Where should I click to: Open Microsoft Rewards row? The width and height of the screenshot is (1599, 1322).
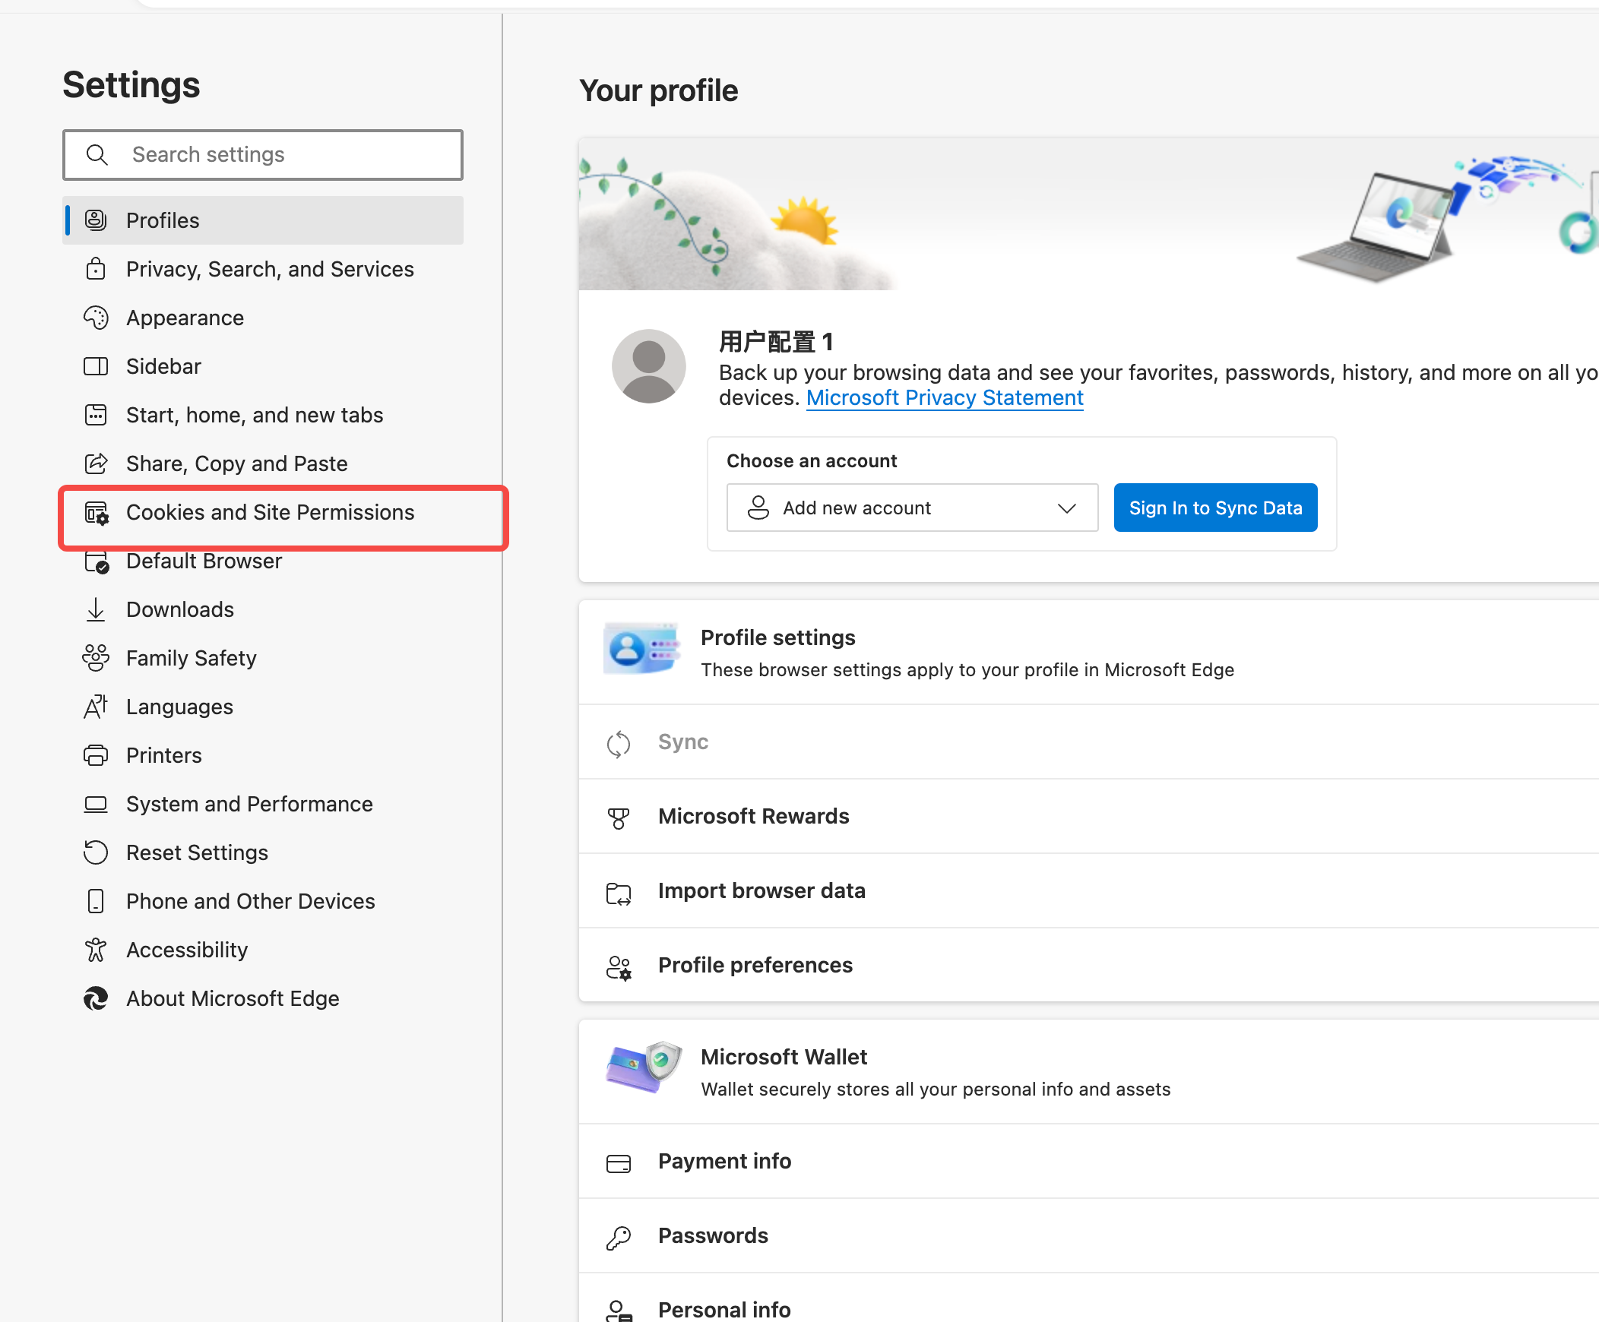[753, 817]
